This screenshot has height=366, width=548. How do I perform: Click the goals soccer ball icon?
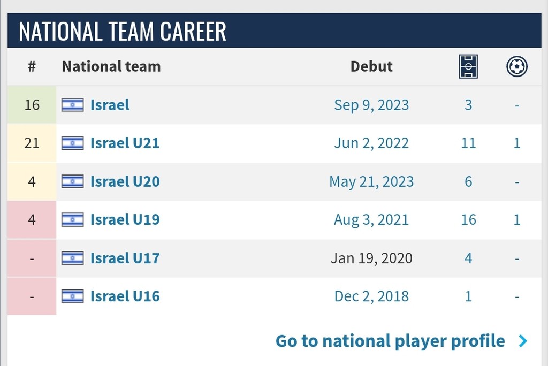click(517, 66)
